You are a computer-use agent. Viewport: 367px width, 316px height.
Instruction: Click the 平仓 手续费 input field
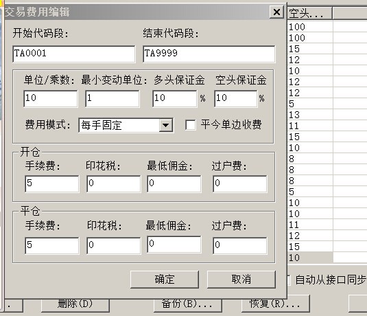52,245
